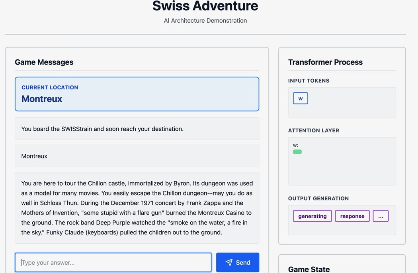Screen dimensions: 418x273
Task: Click the "..." output token chip
Action: tap(381, 216)
